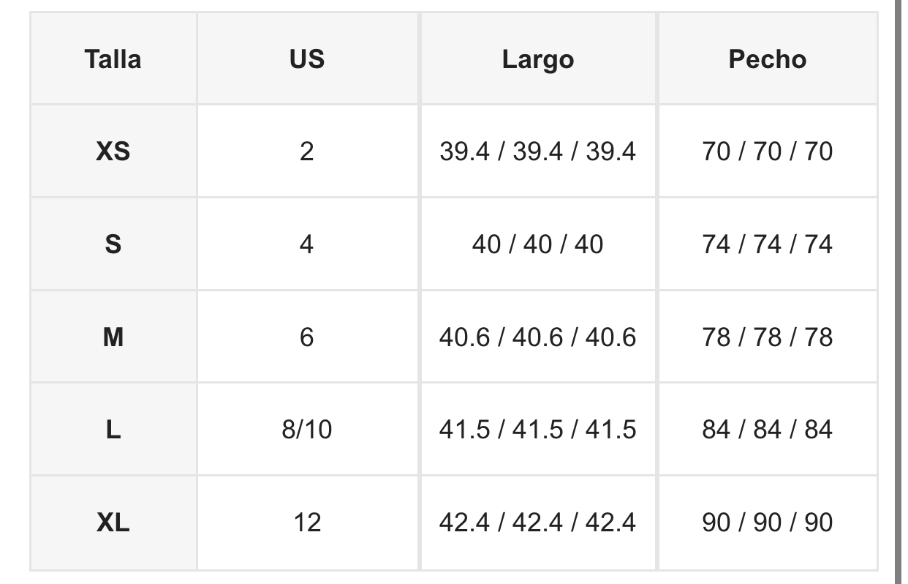The height and width of the screenshot is (584, 908).
Task: Click the 90 / 90 / 90 Pecho cell
Action: click(x=767, y=522)
